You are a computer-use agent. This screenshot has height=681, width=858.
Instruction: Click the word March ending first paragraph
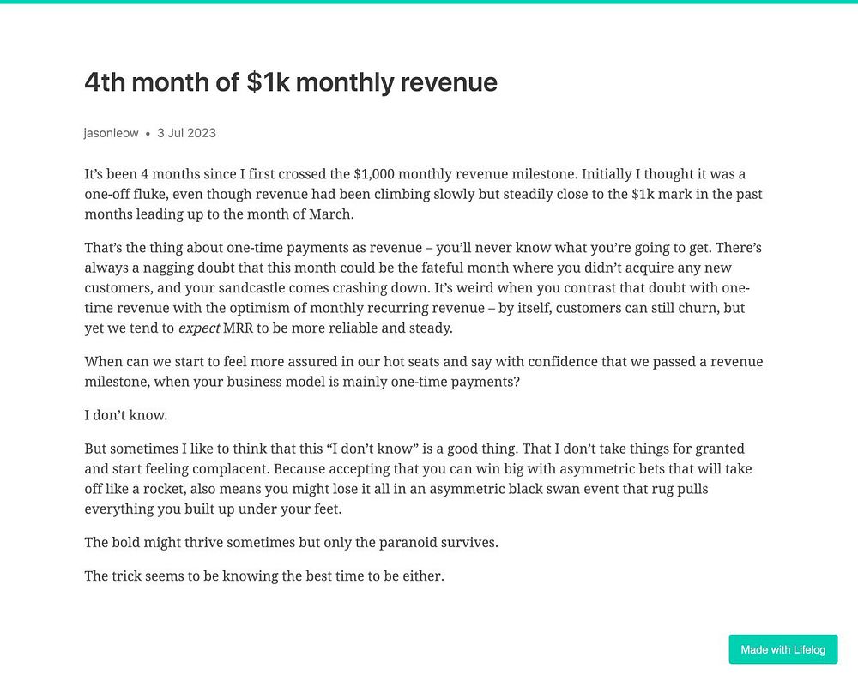tap(331, 214)
